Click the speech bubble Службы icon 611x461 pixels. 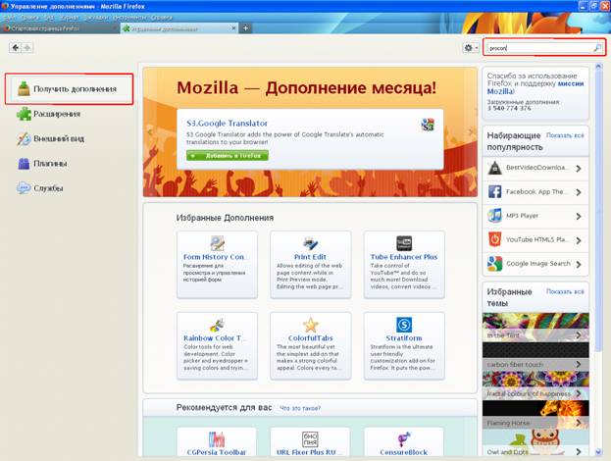[24, 187]
